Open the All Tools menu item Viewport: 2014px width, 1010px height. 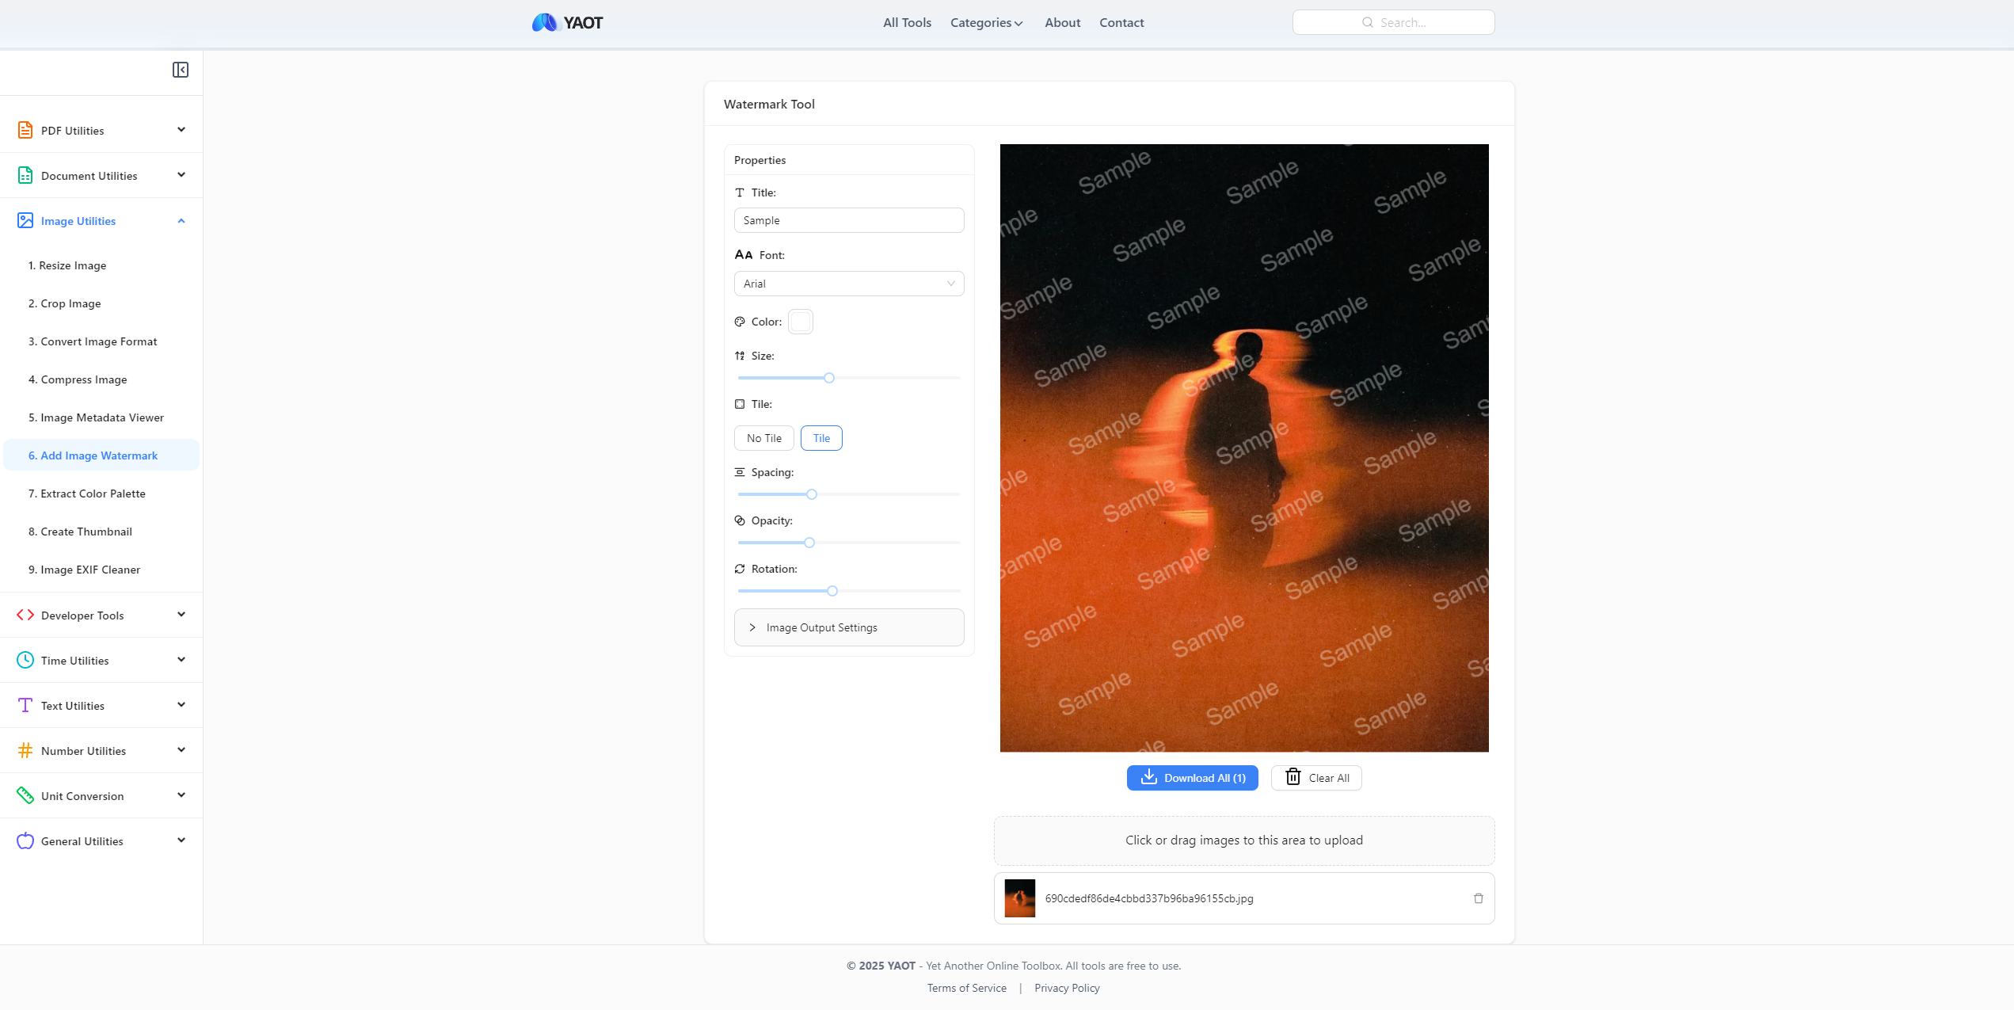tap(907, 22)
